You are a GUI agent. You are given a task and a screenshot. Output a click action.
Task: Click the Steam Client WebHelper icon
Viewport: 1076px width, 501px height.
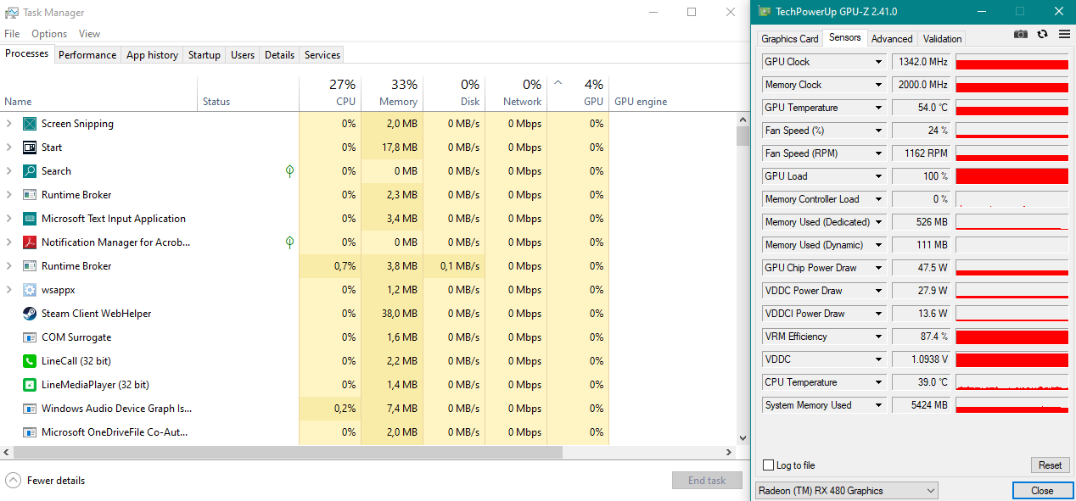tap(30, 314)
